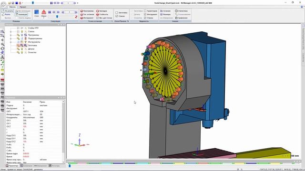This screenshot has width=305, height=171.
Task: Click pause icon in the quick access toolbar
Action: pos(51,3)
